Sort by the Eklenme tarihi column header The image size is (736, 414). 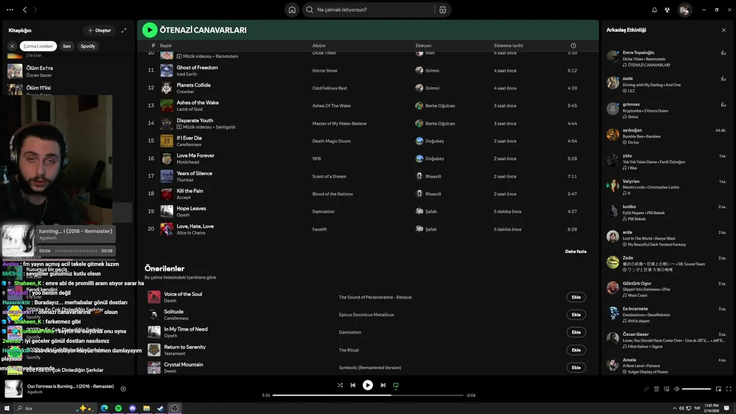click(x=508, y=45)
